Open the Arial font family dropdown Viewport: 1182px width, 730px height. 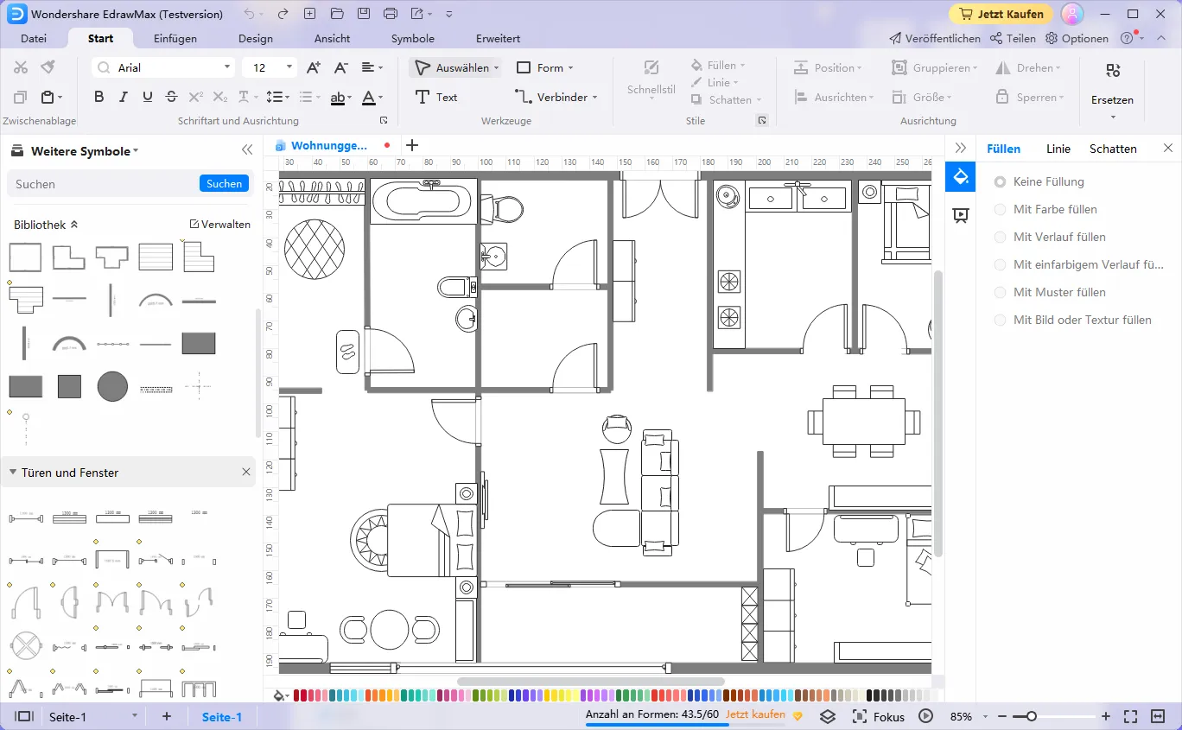coord(227,67)
